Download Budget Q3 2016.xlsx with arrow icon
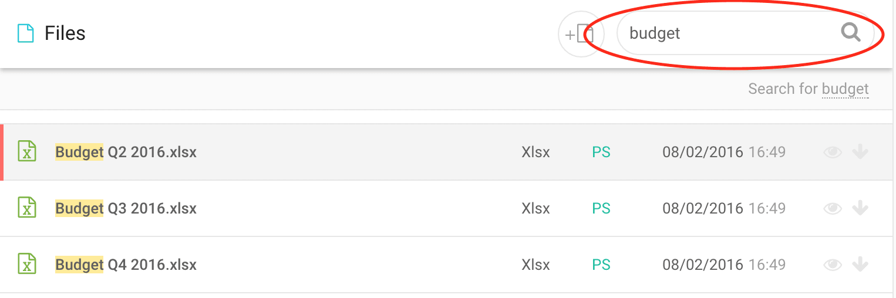This screenshot has width=896, height=298. 860,208
